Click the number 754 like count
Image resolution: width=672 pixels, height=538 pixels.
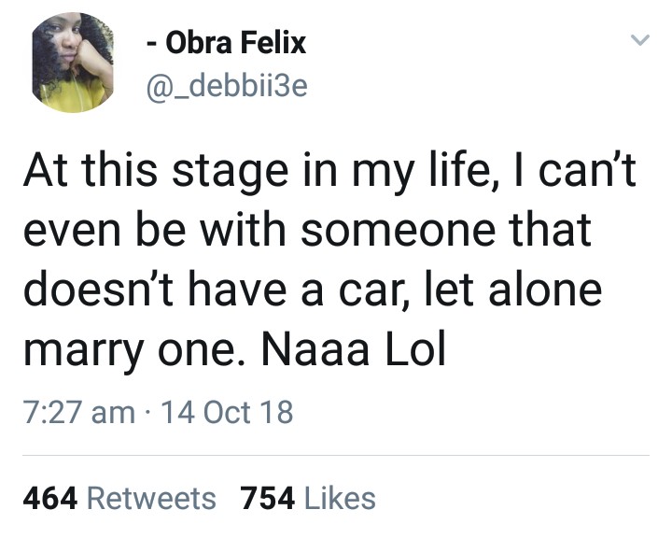pyautogui.click(x=268, y=498)
